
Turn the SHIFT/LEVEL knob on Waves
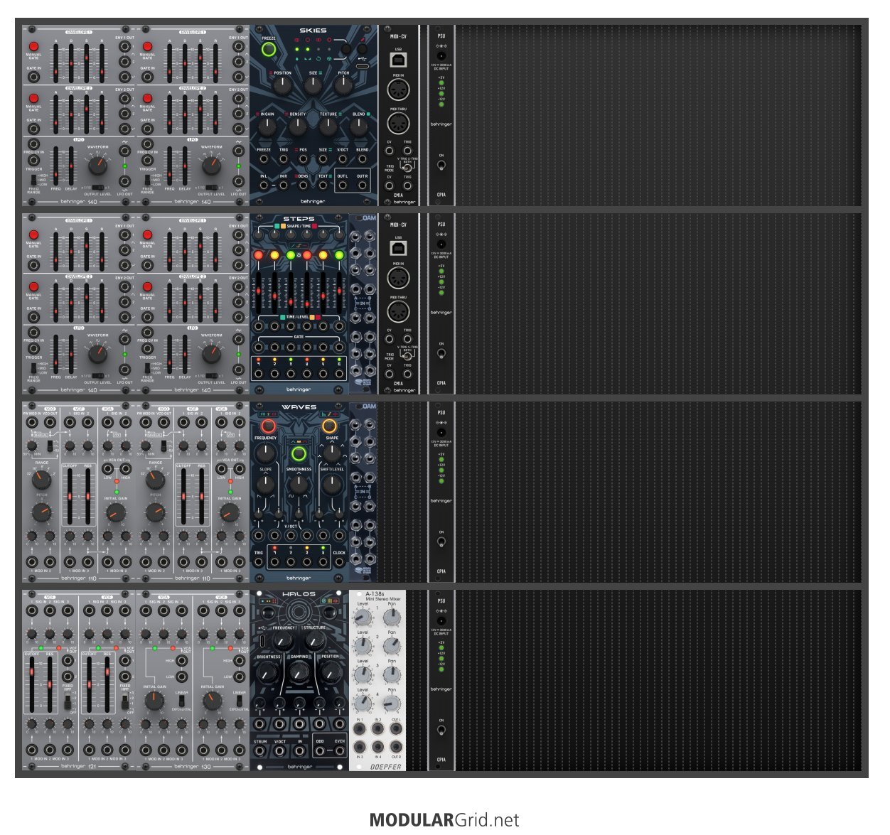[332, 485]
